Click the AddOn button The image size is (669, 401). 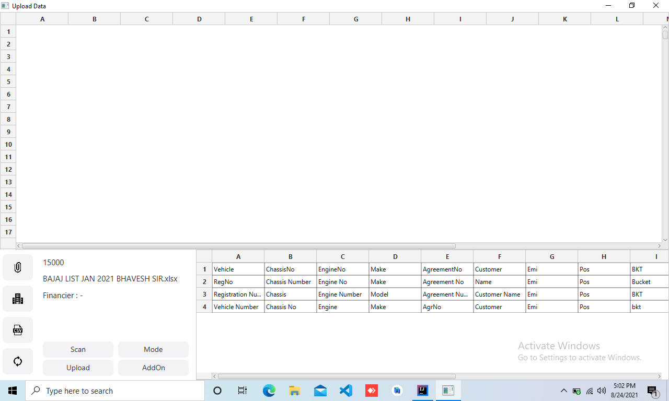click(x=153, y=368)
